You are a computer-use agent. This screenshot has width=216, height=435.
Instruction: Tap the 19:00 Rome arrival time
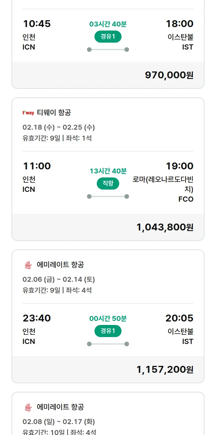click(179, 166)
